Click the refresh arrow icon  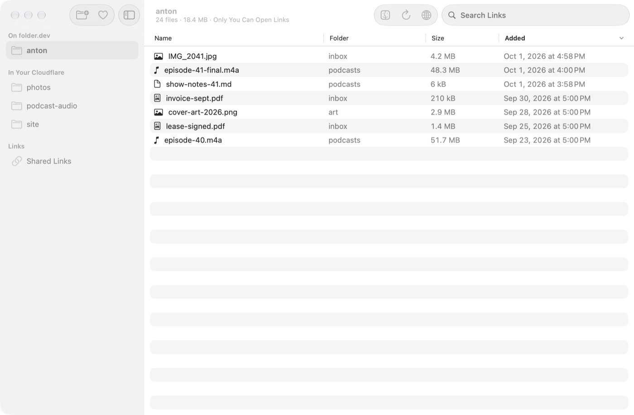(x=406, y=15)
